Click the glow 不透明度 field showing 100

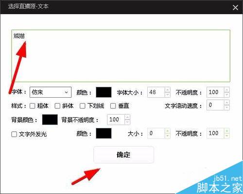click(215, 133)
